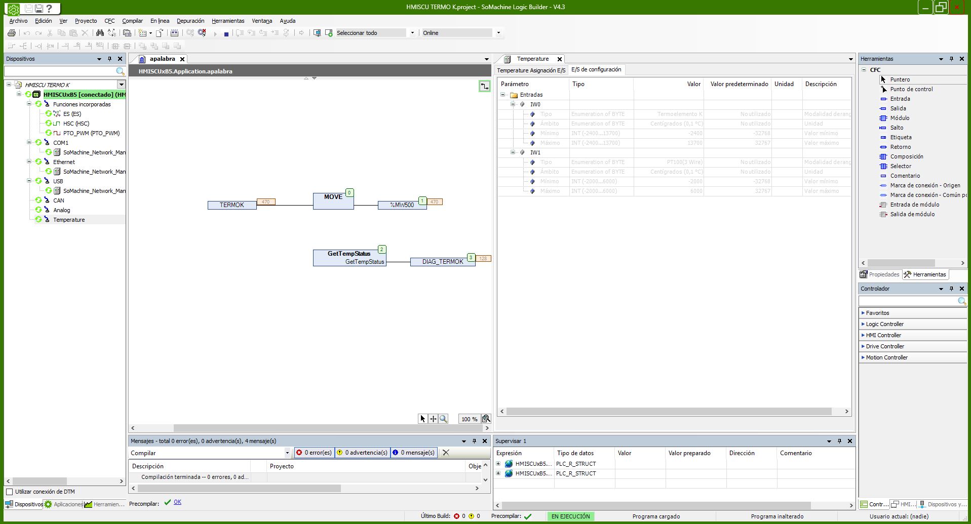The width and height of the screenshot is (971, 524).
Task: Toggle the 0 error(es) message filter
Action: [x=314, y=453]
